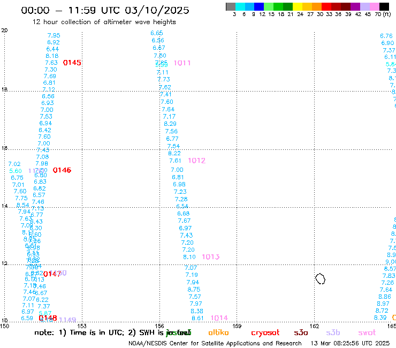This screenshot has height=348, width=396.
Task: Click the red 0148 time stamp
Action: 48,318
